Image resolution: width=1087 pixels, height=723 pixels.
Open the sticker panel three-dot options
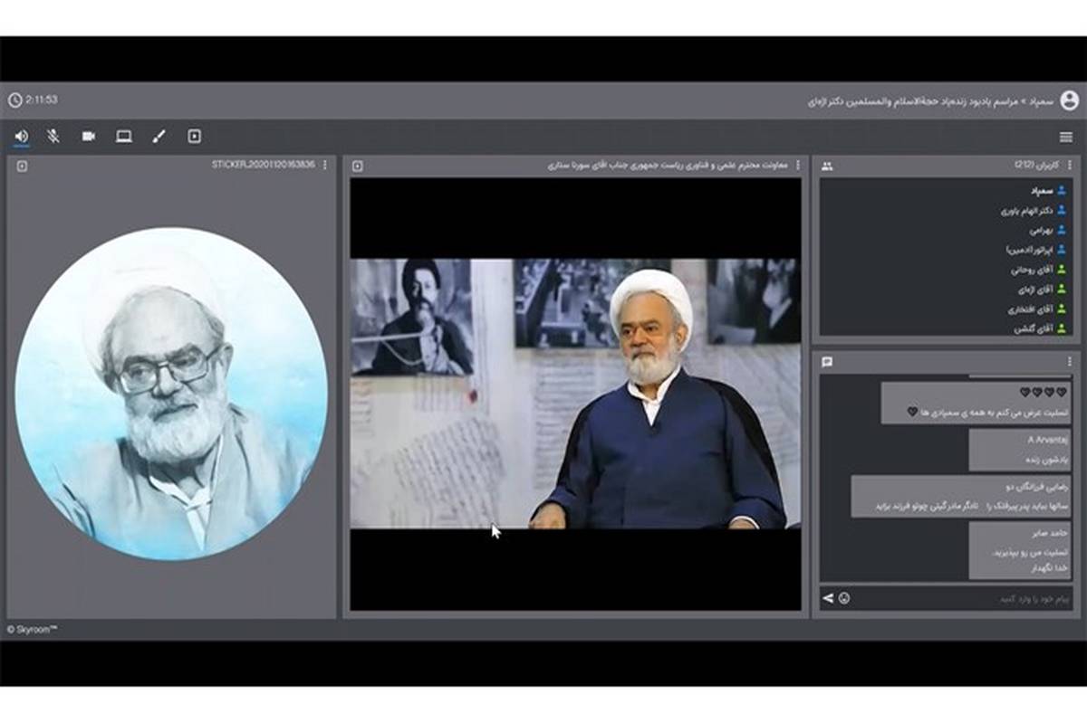tap(325, 166)
